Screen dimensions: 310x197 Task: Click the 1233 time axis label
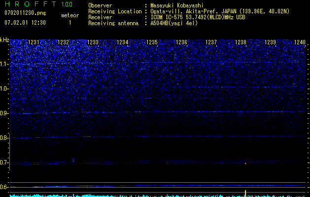tap(93, 42)
